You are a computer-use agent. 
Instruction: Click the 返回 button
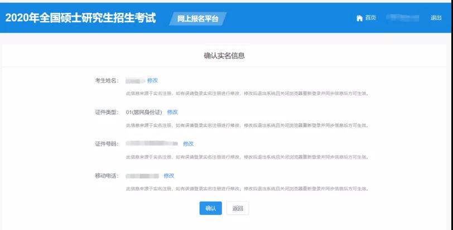point(238,208)
